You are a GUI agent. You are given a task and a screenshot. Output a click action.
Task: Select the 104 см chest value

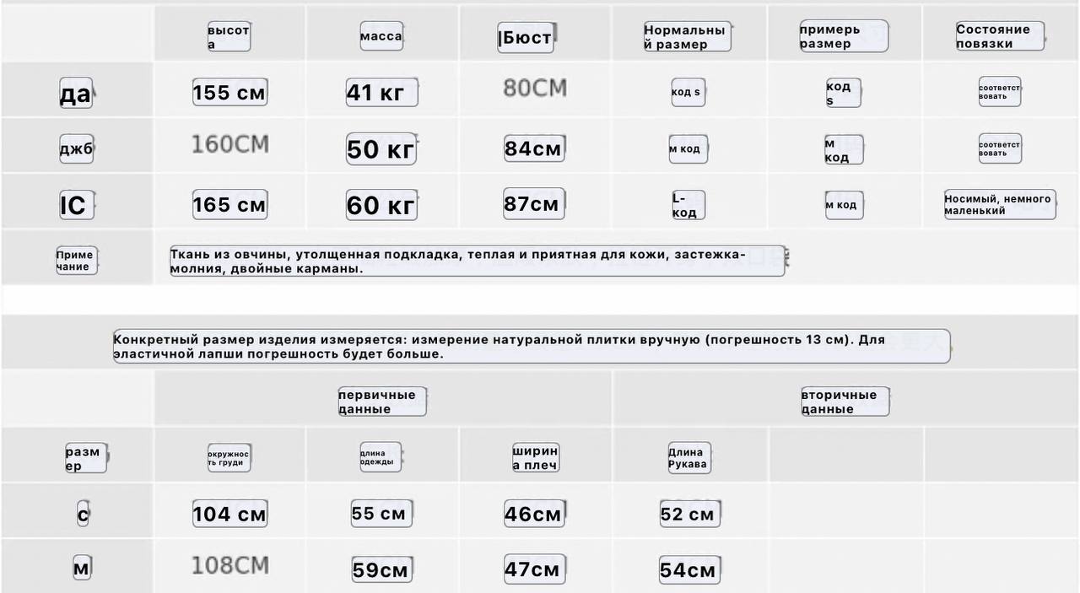click(229, 514)
